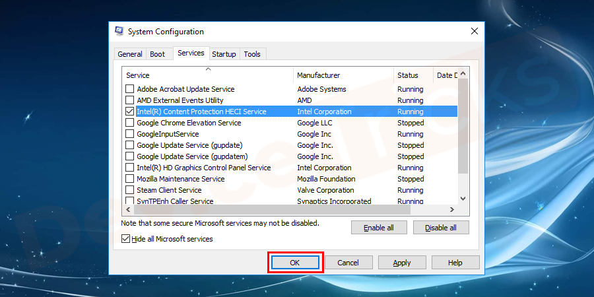Sort by Status column header
Image resolution: width=594 pixels, height=297 pixels.
pos(413,75)
